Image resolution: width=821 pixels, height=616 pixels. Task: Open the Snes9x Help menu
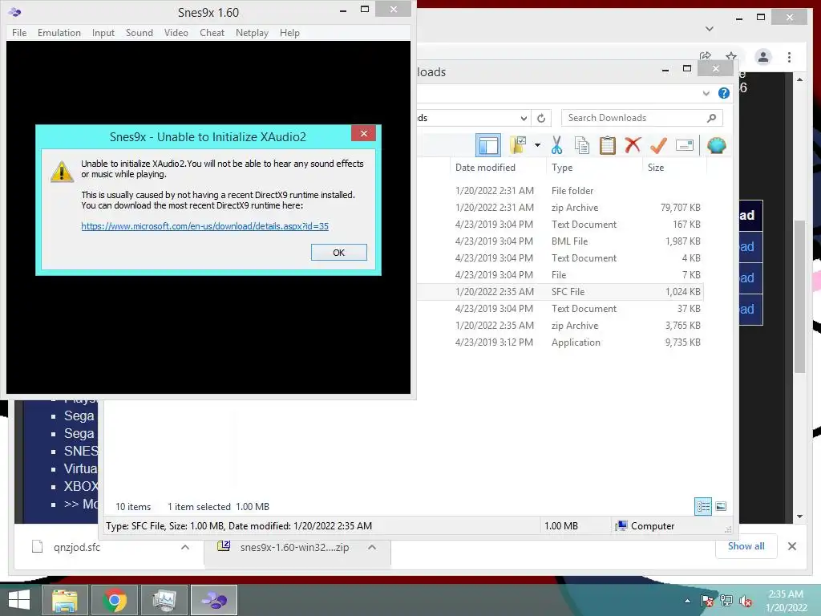click(289, 32)
